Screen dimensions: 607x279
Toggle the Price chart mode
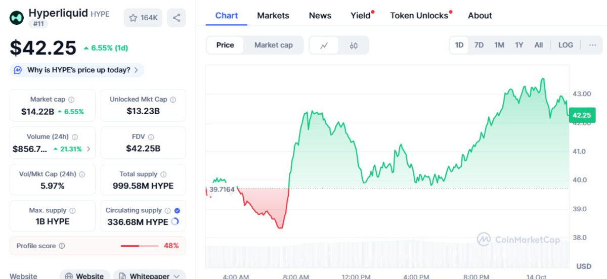click(225, 45)
